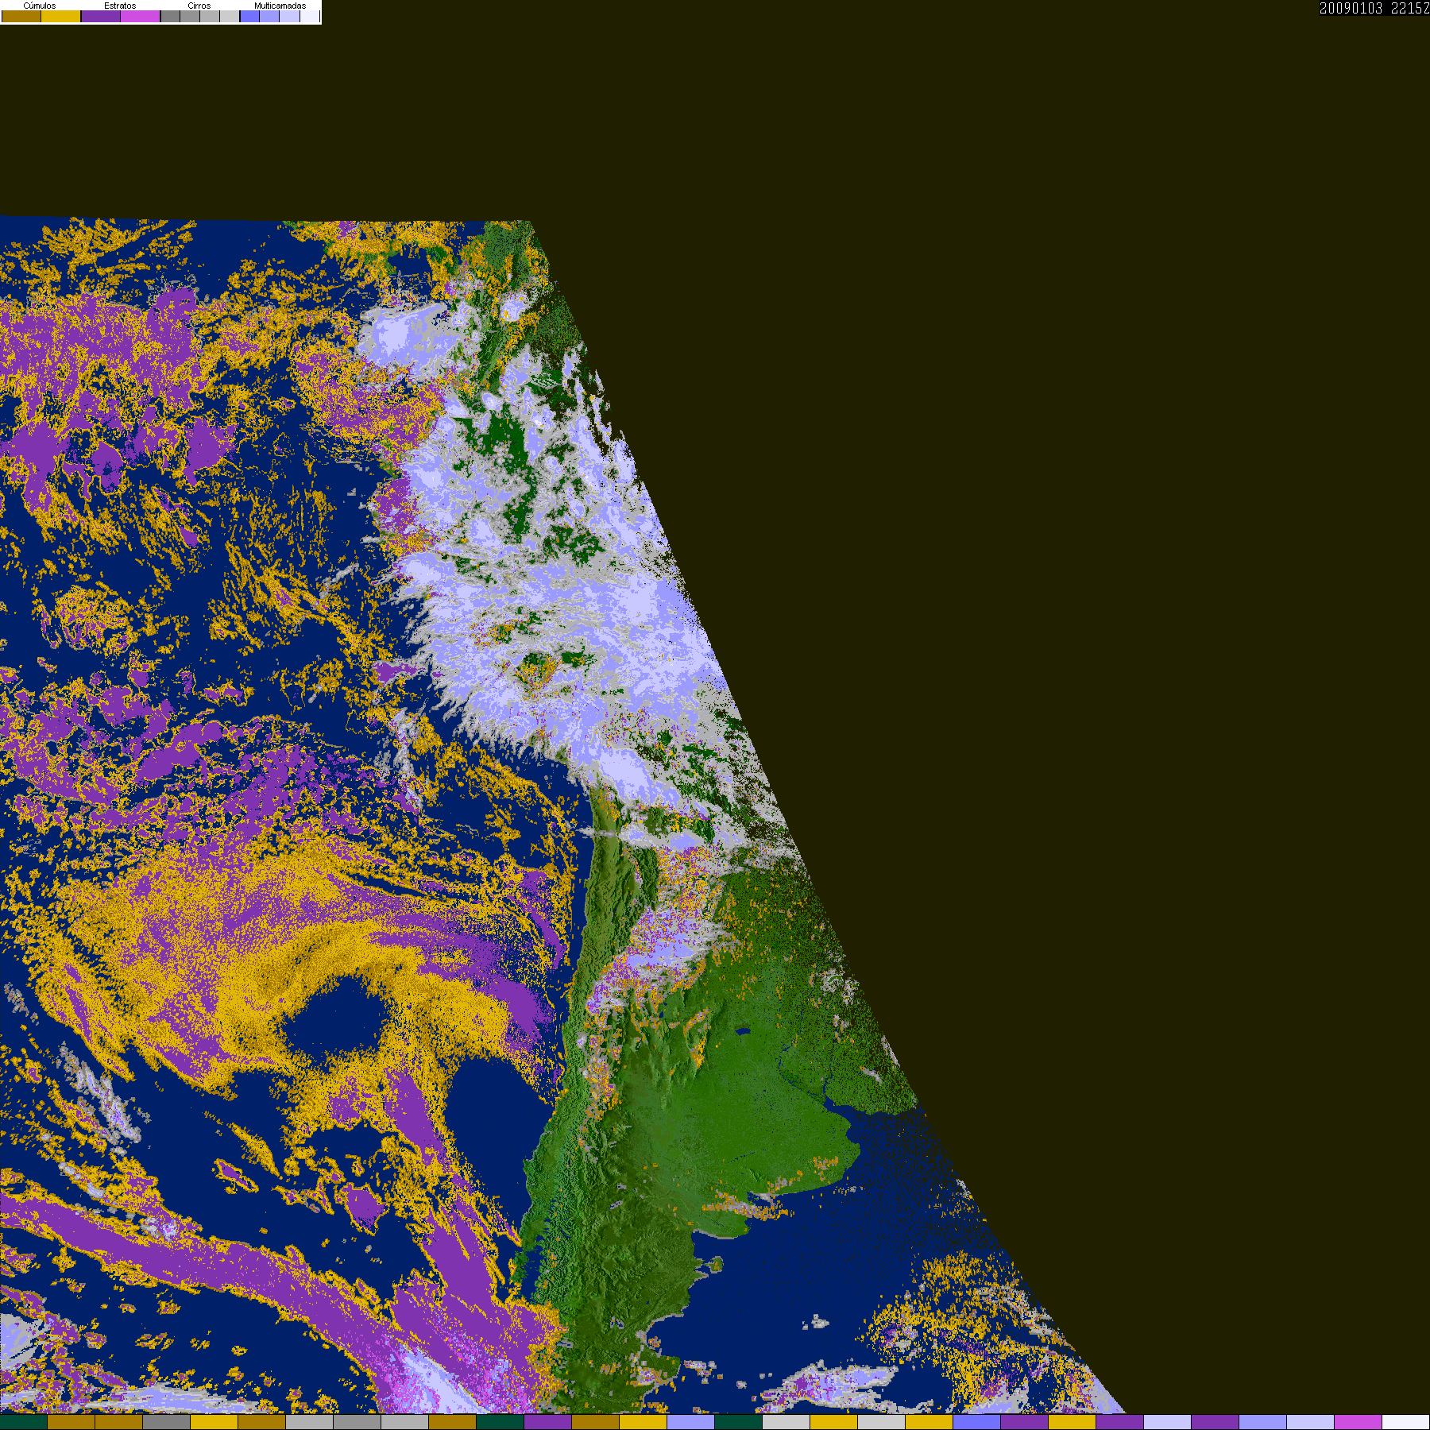The image size is (1430, 1430).
Task: Choose the lightest gray Cirros legend swatch
Action: 230,16
